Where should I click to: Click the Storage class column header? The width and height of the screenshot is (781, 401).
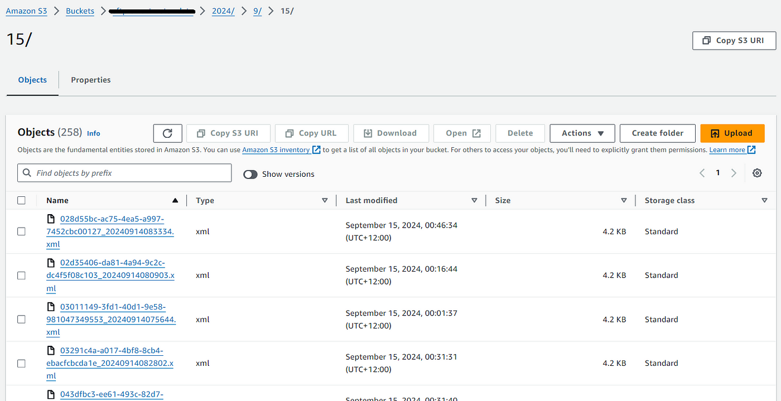pyautogui.click(x=670, y=200)
